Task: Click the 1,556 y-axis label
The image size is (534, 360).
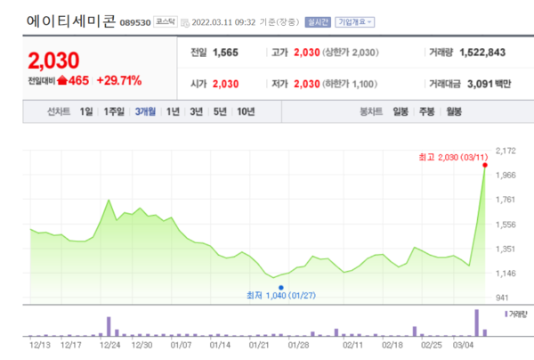Action: coord(506,225)
